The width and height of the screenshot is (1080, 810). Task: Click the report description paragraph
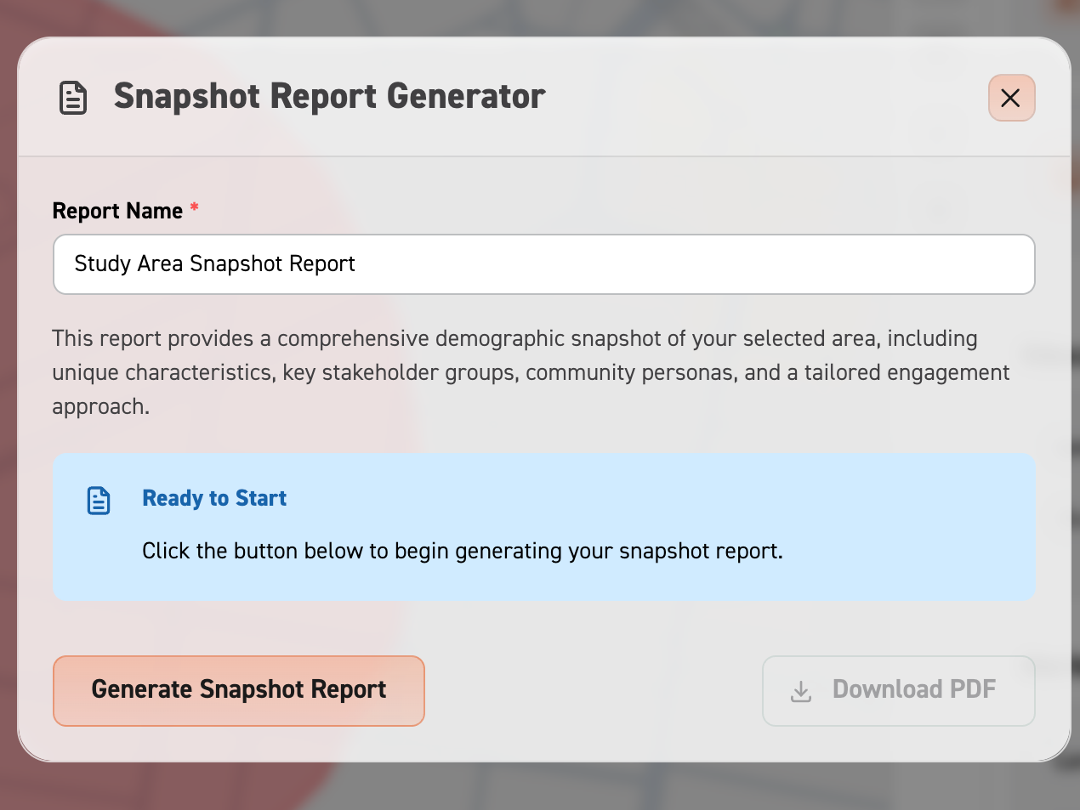[x=531, y=372]
